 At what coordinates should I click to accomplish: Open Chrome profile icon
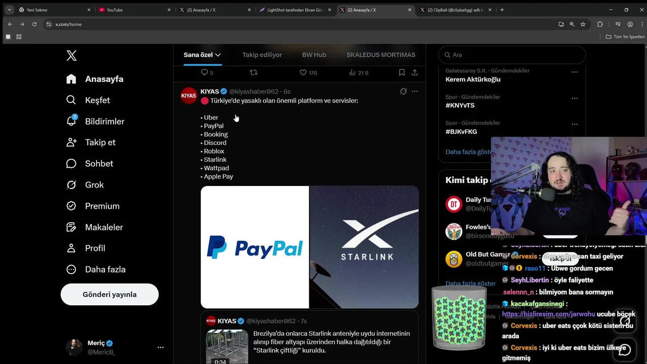pyautogui.click(x=630, y=24)
